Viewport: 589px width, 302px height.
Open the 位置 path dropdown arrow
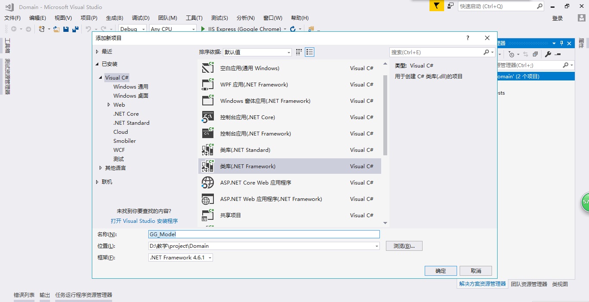(x=377, y=246)
